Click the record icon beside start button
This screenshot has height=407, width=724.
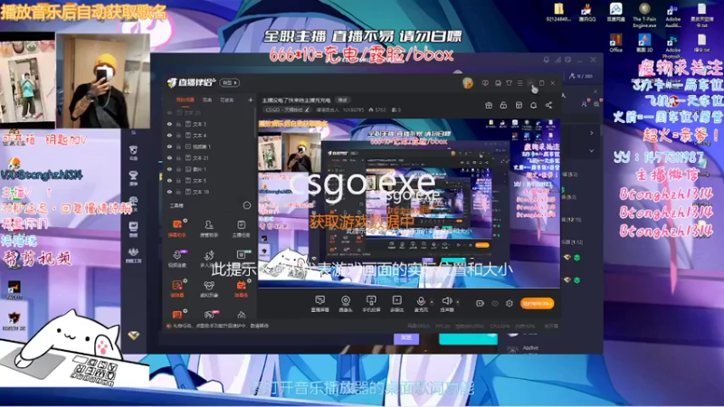(480, 303)
